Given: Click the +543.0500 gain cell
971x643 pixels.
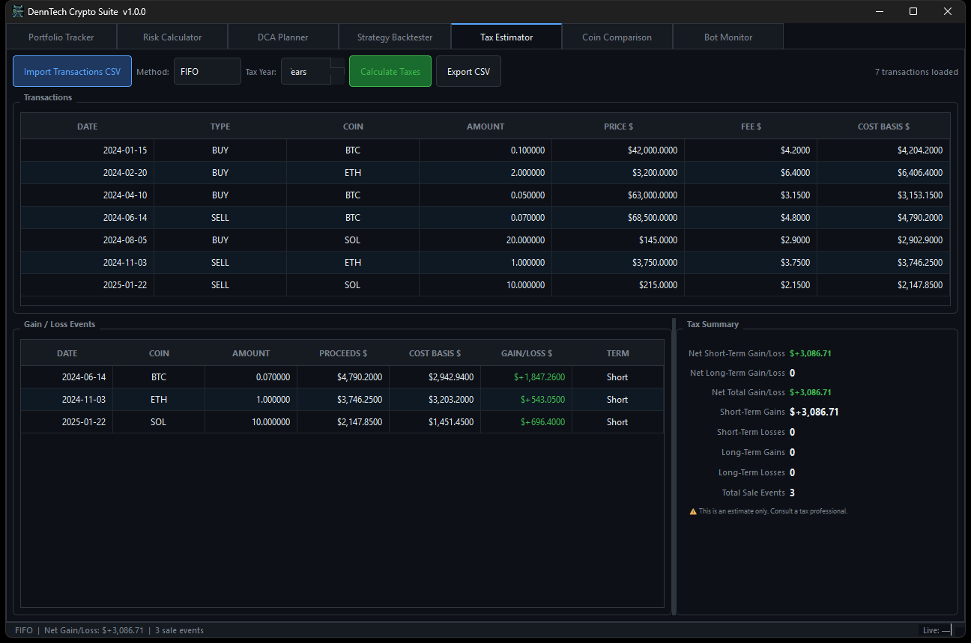Looking at the screenshot, I should click(x=526, y=400).
